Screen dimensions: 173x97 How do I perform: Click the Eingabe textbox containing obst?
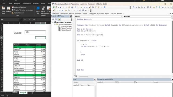point(35,32)
